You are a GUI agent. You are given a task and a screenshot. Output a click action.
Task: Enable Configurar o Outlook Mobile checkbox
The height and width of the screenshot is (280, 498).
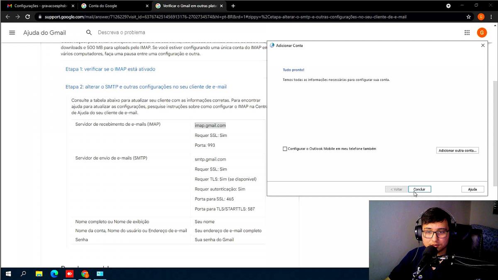click(285, 149)
